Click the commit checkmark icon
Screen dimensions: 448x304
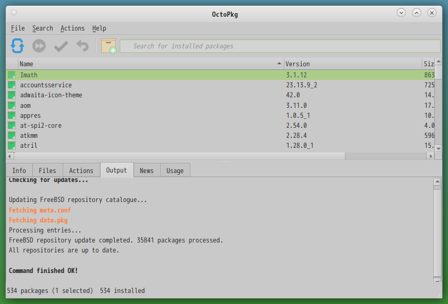tap(61, 46)
